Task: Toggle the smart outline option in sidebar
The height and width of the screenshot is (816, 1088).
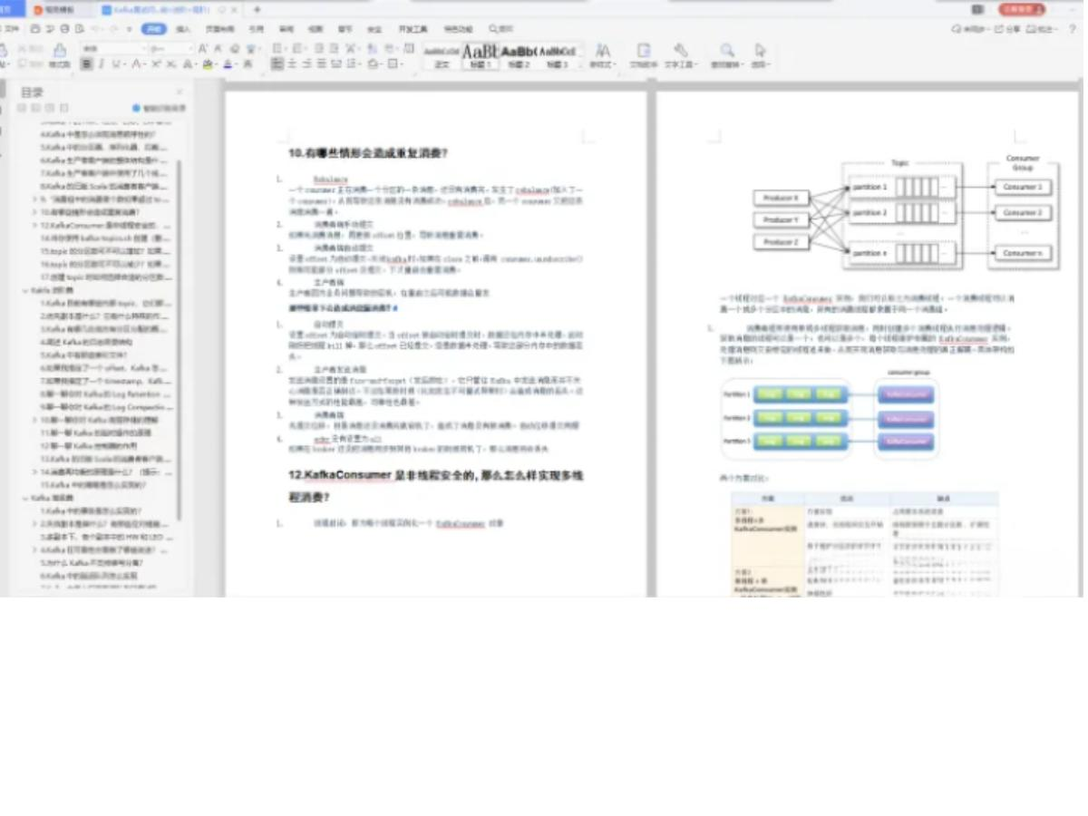Action: click(x=160, y=108)
